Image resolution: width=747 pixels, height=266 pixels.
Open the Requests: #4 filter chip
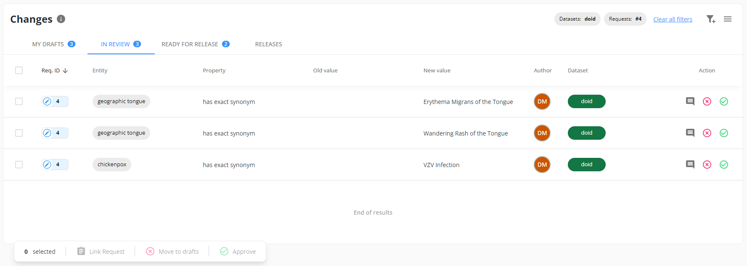[625, 19]
